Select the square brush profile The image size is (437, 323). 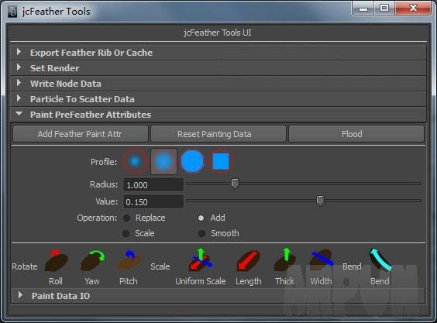pyautogui.click(x=221, y=161)
